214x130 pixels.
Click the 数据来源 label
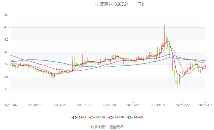coord(98,127)
